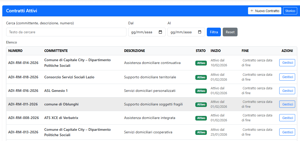Reset the search filters
The image size is (300, 141).
(x=230, y=32)
